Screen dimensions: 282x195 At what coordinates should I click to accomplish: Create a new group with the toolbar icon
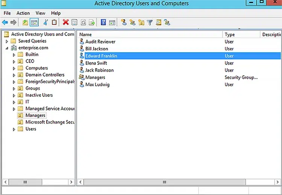pos(133,23)
